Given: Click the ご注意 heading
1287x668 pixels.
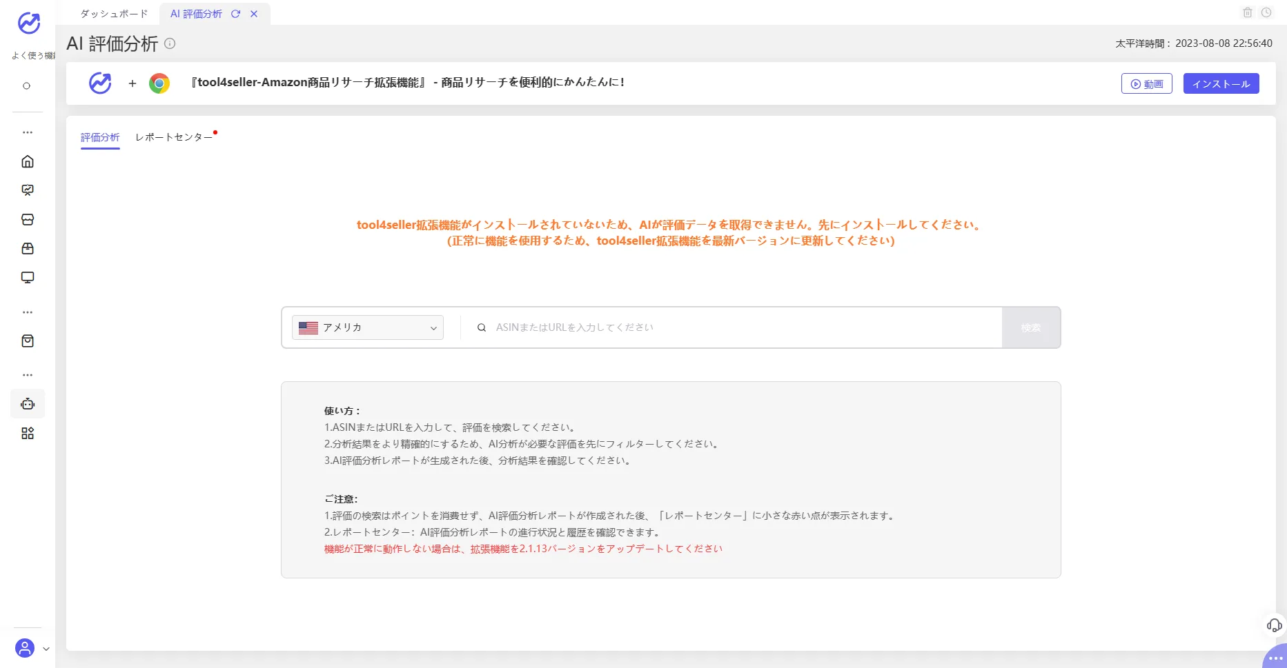Looking at the screenshot, I should (x=341, y=499).
